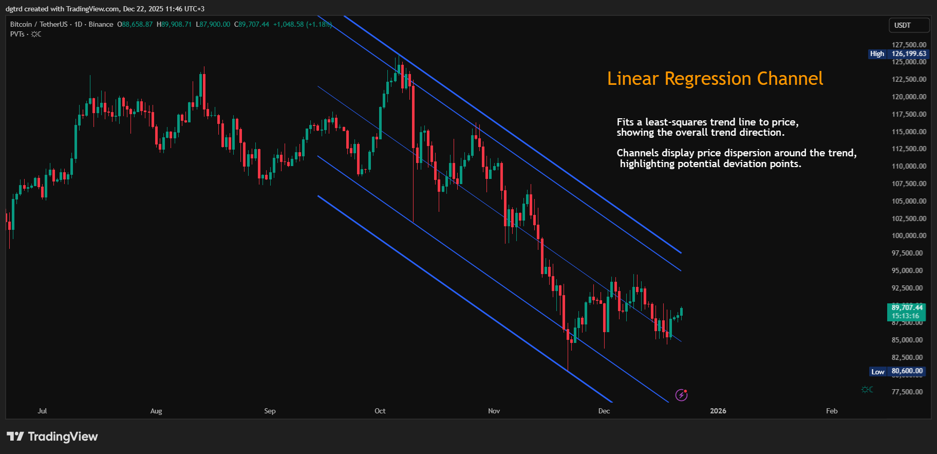
Task: Click the Jul label on the time axis
Action: pos(42,411)
